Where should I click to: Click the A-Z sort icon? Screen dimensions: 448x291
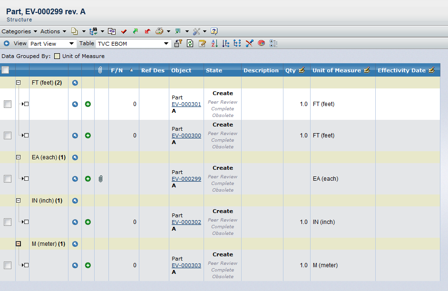click(x=214, y=43)
